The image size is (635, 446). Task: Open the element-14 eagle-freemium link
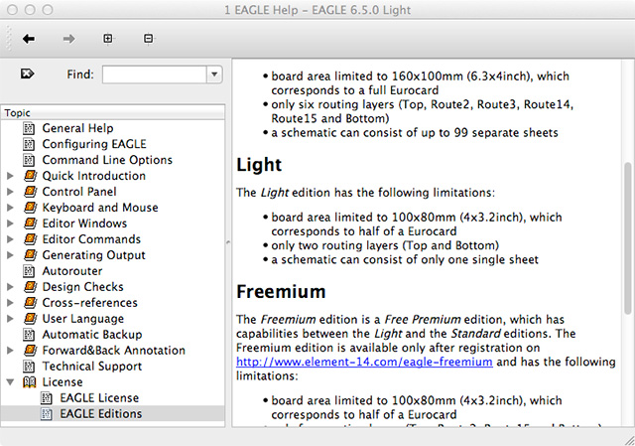tap(364, 364)
